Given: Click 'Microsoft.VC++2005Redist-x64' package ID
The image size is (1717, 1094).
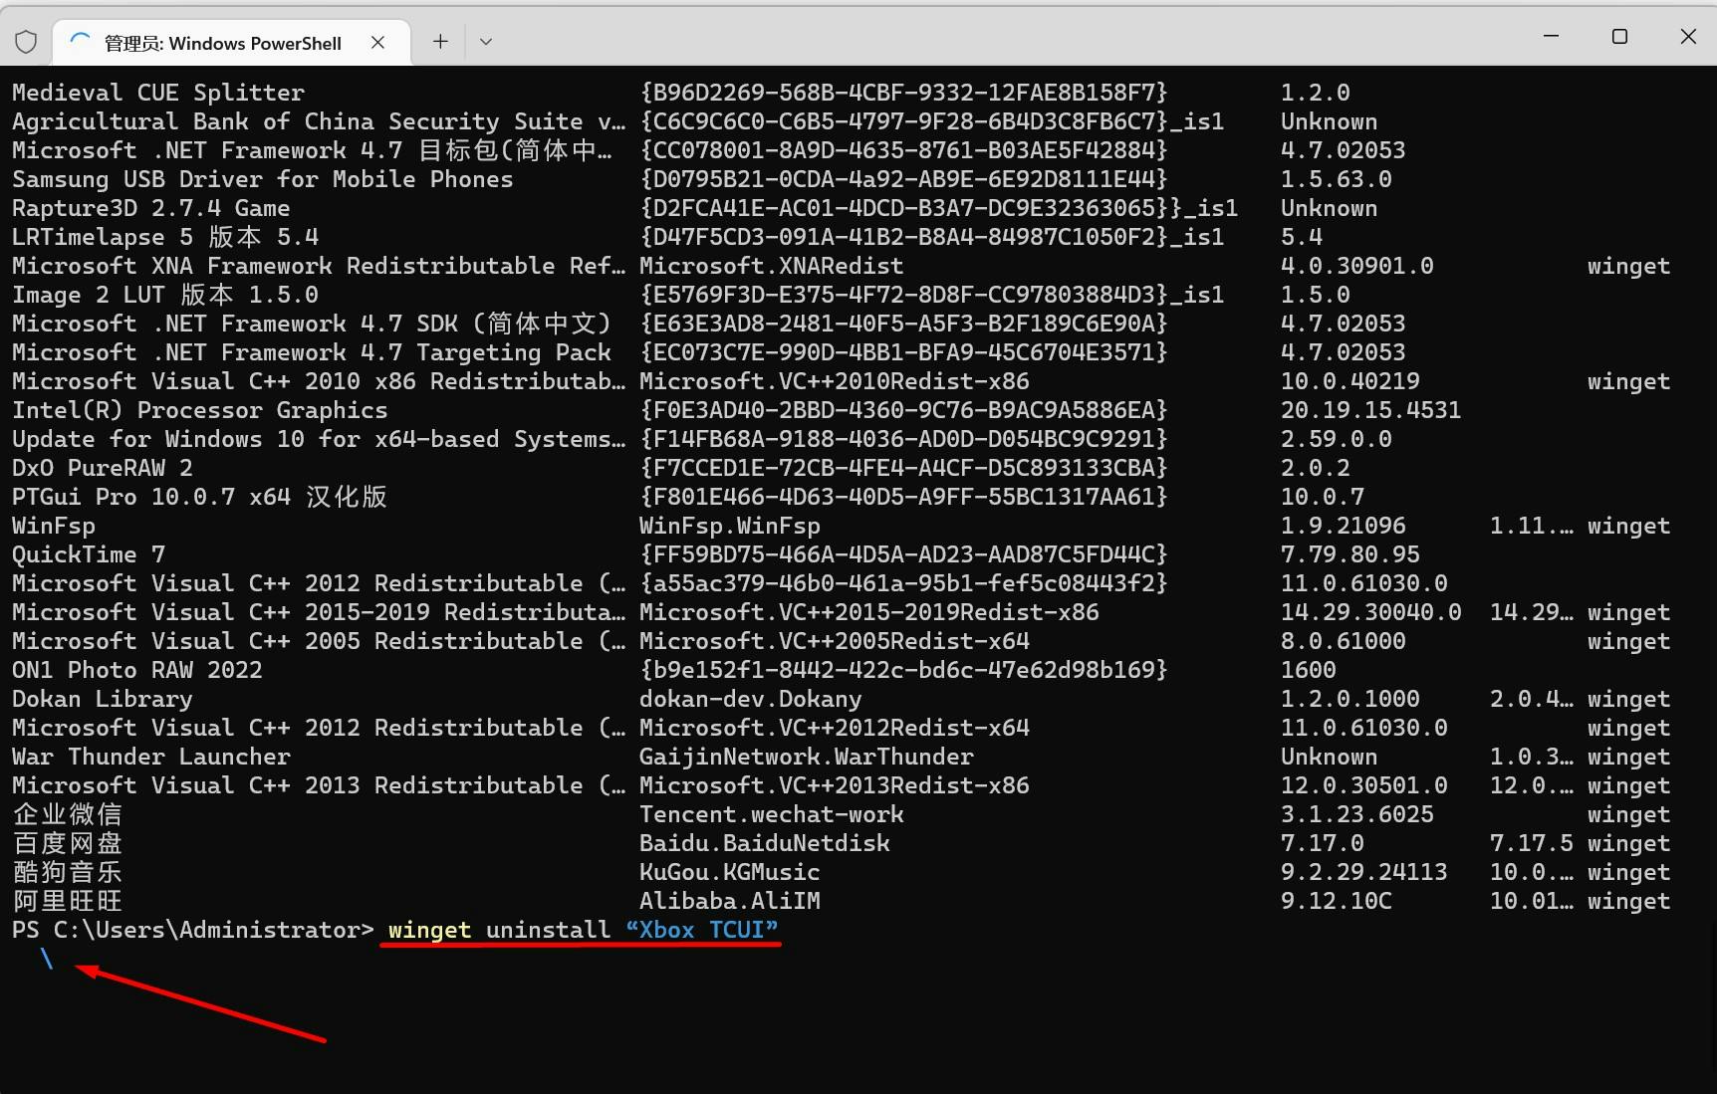Looking at the screenshot, I should pos(835,641).
